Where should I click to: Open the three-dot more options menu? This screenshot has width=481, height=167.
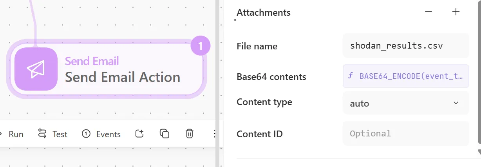[214, 134]
